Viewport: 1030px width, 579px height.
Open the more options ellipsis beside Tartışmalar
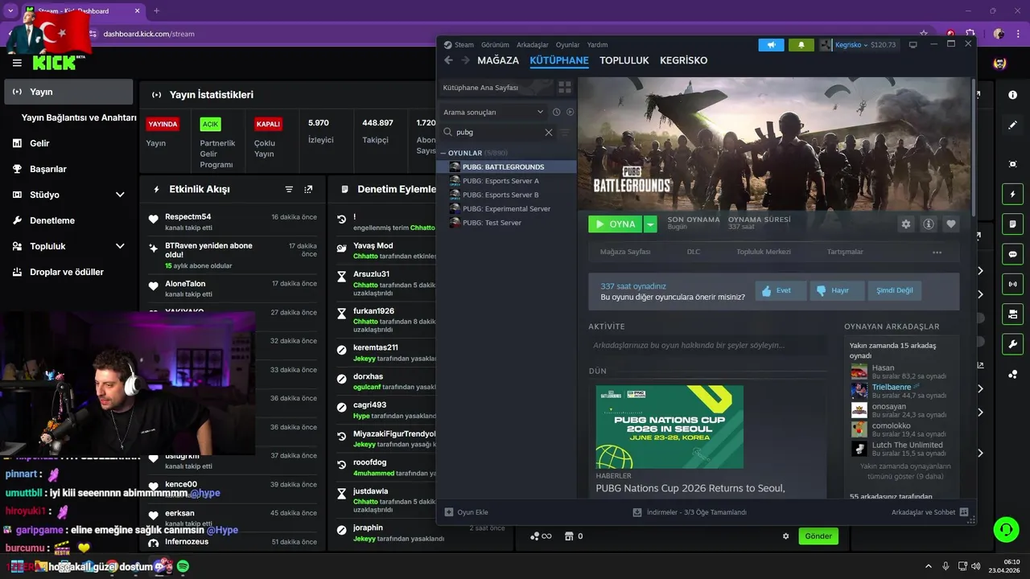point(937,252)
